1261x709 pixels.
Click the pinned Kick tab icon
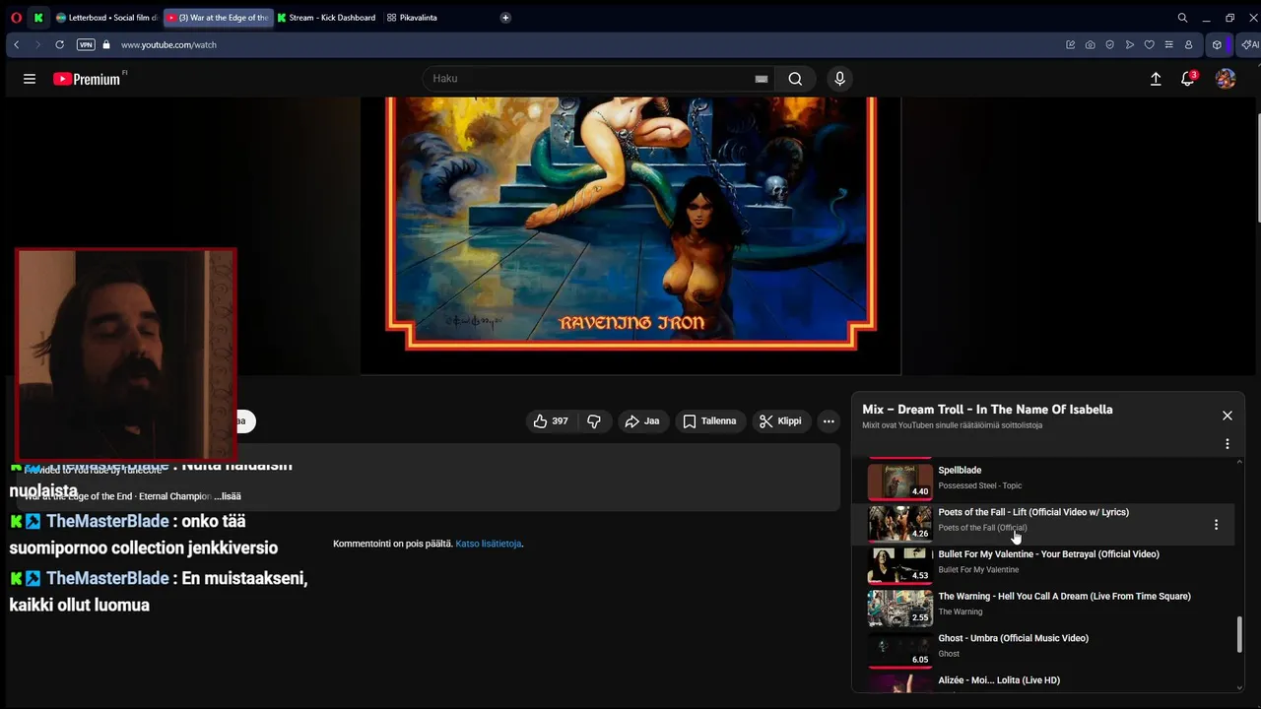(x=38, y=18)
